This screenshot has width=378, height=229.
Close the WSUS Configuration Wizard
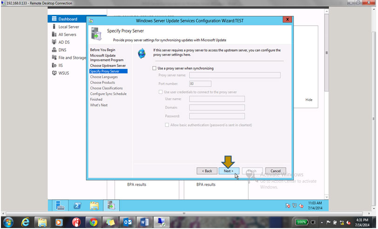pos(287,19)
